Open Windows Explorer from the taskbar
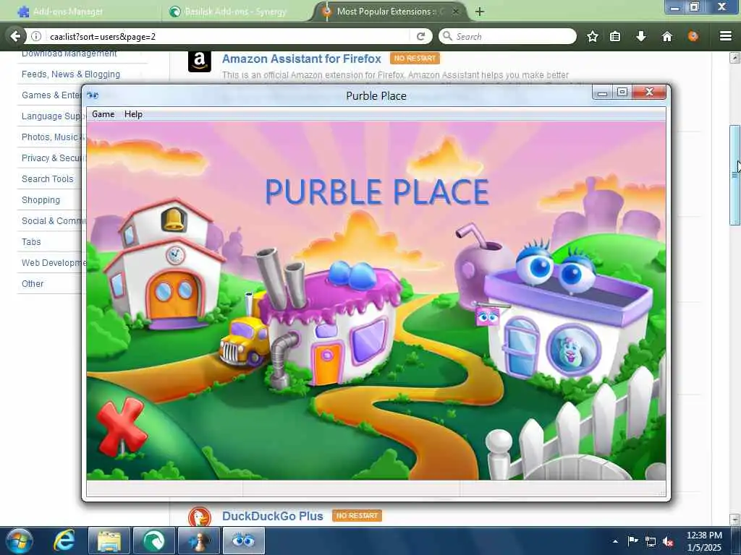 [x=109, y=541]
